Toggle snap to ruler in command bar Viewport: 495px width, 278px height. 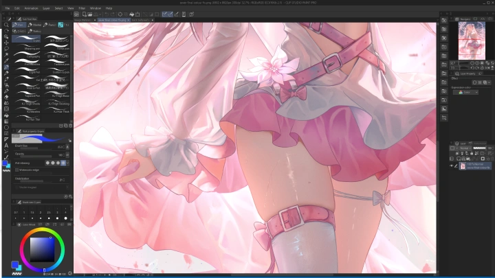(x=164, y=14)
